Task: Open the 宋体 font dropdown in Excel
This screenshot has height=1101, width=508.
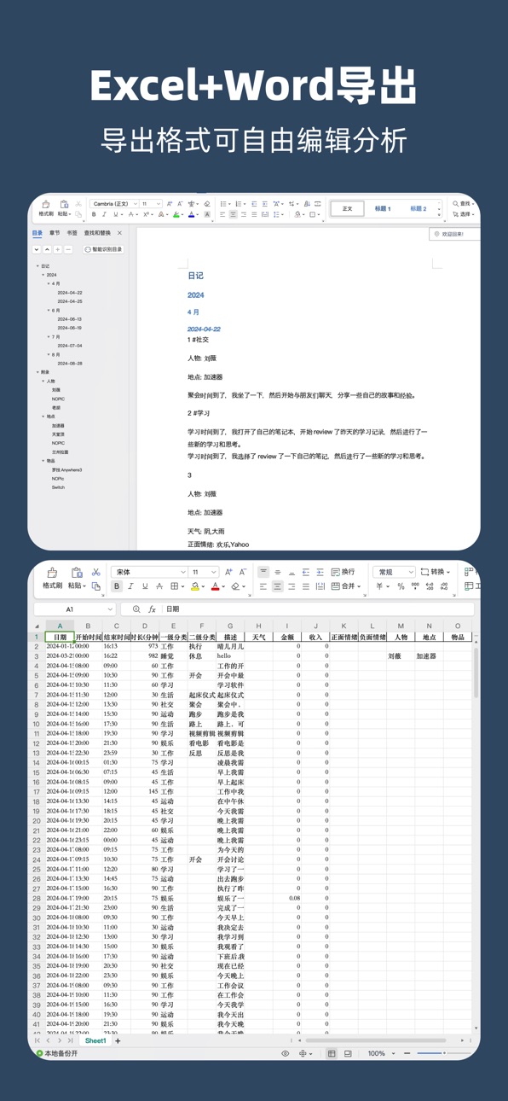Action: pyautogui.click(x=182, y=572)
